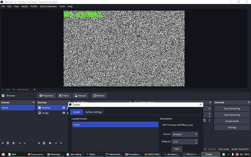Zoom out preview with minus icon
The height and width of the screenshot is (157, 251).
[x=3, y=90]
